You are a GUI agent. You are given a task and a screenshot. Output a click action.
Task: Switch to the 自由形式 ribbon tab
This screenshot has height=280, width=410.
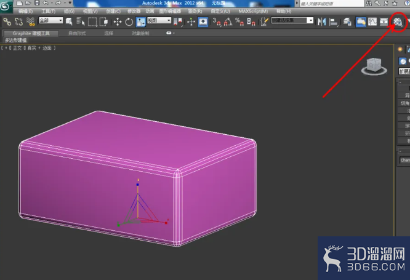point(77,33)
